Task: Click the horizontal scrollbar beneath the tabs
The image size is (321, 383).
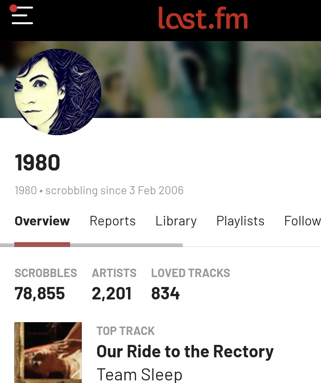Action: click(126, 245)
